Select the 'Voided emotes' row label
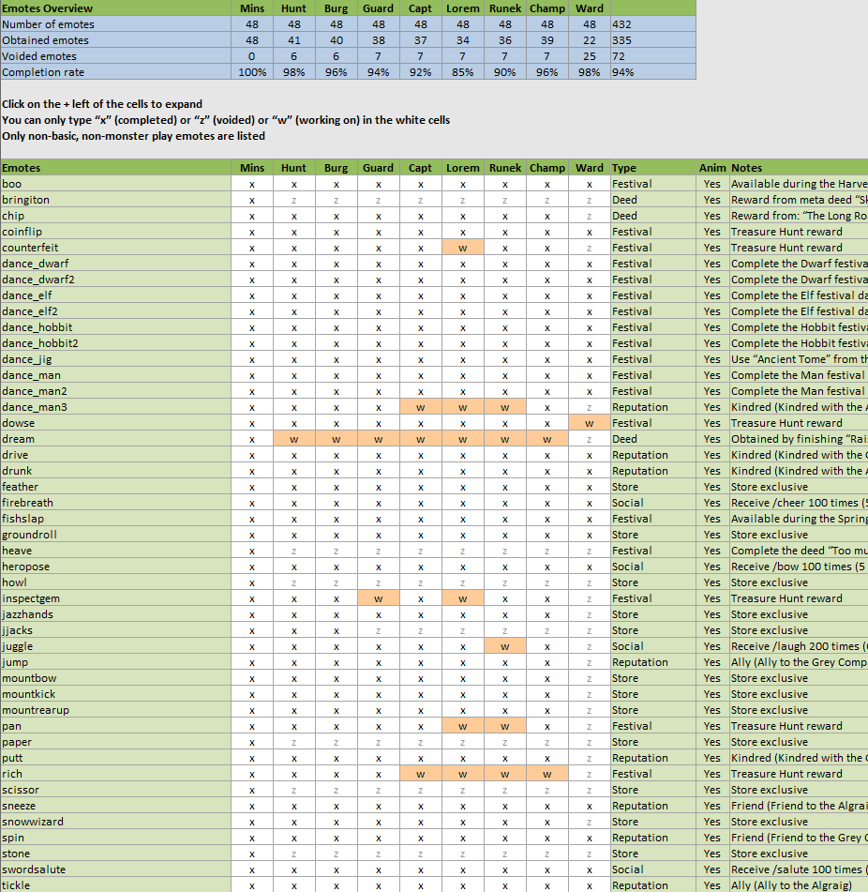The height and width of the screenshot is (892, 868). coord(116,55)
